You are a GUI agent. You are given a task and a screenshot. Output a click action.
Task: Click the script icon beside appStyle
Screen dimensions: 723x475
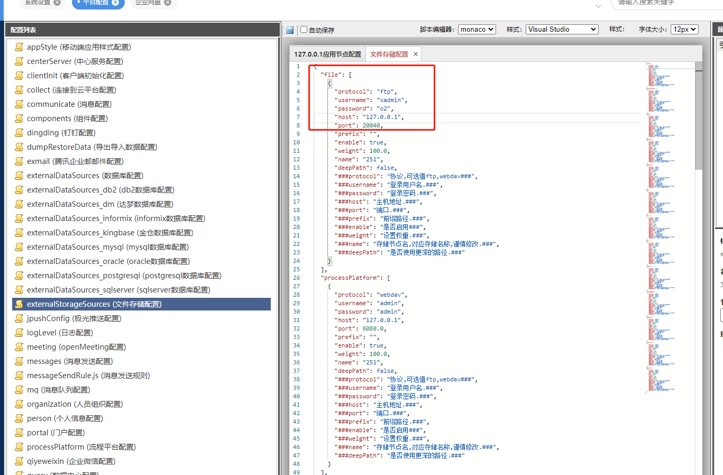pyautogui.click(x=19, y=47)
